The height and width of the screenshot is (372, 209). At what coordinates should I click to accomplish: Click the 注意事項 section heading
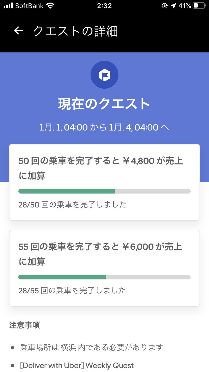[x=25, y=325]
